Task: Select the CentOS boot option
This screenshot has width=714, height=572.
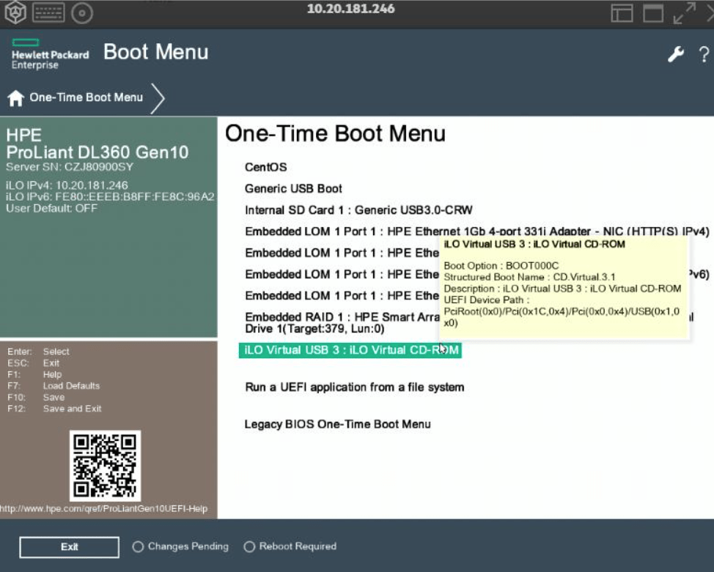Action: [x=266, y=167]
